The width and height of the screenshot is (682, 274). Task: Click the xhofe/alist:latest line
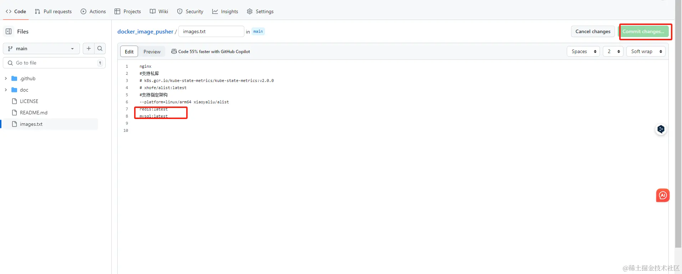pos(163,88)
